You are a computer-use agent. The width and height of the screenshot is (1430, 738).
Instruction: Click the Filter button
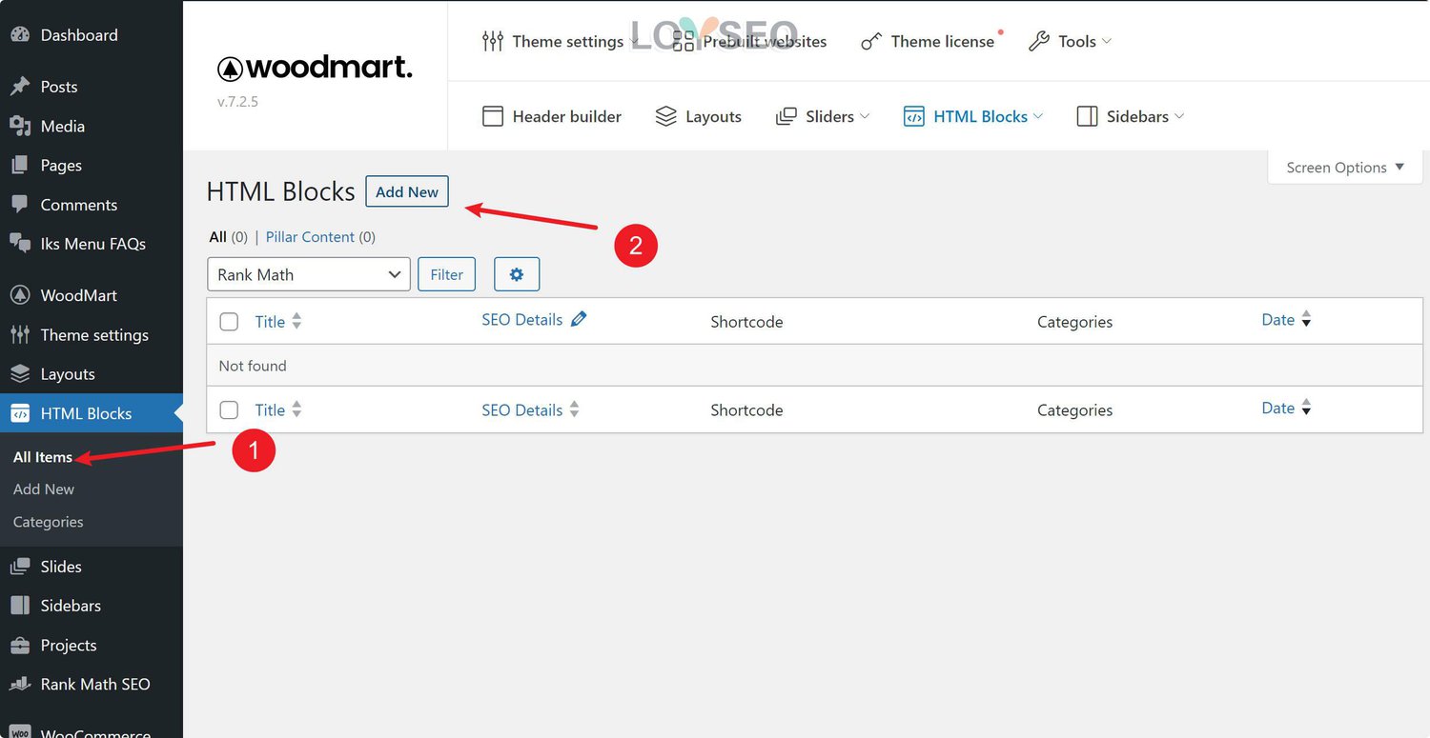tap(446, 274)
